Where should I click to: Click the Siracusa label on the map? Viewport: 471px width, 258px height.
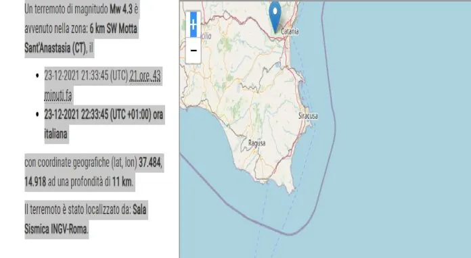click(x=308, y=115)
